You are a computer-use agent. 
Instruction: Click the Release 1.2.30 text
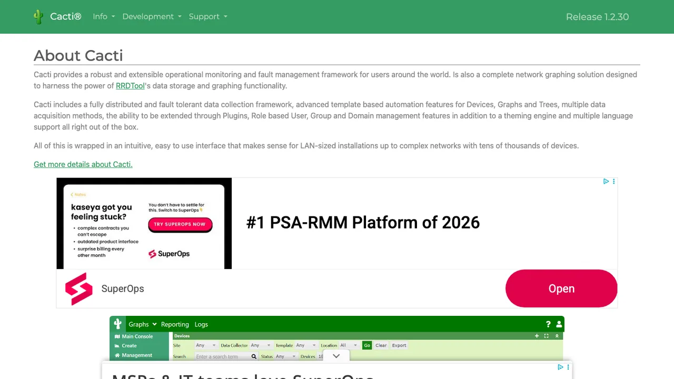(x=598, y=17)
